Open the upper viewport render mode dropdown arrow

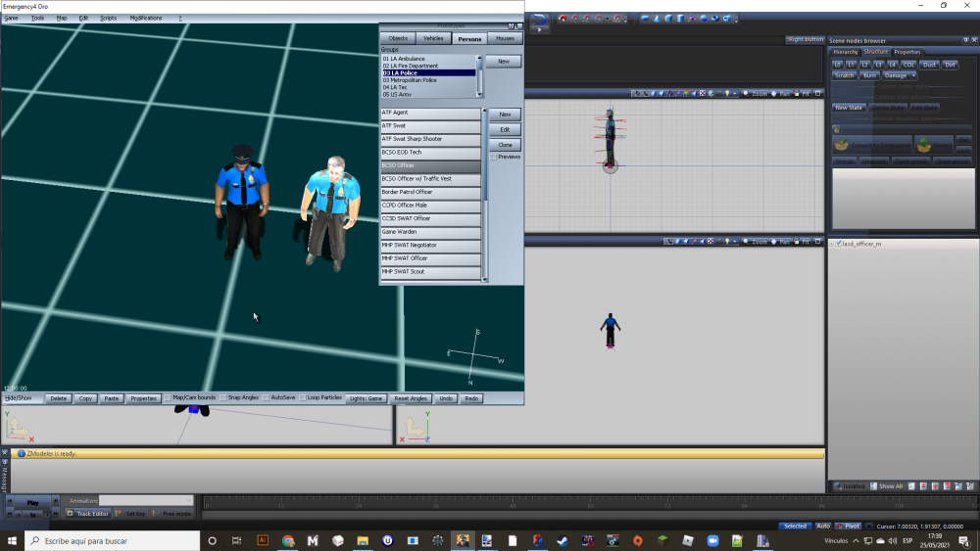(734, 94)
